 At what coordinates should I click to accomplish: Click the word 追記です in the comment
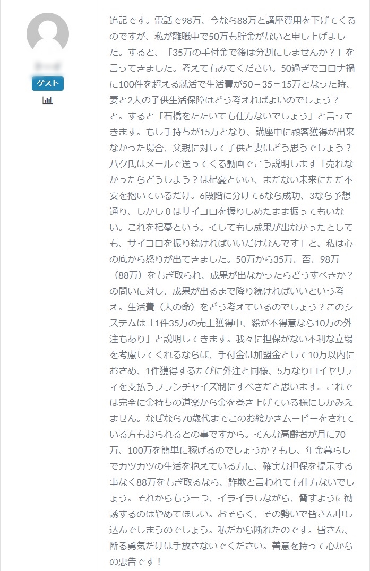127,20
